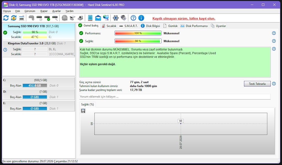282x165 pixels.
Task: Click the C: free space bar
Action: [x=35, y=85]
